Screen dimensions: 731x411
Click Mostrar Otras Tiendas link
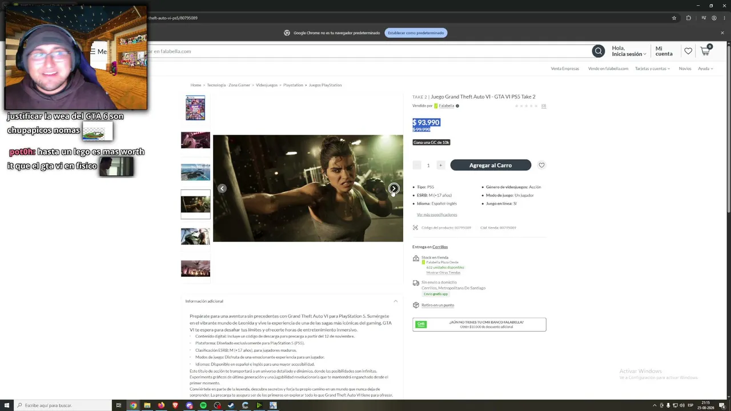[443, 273]
